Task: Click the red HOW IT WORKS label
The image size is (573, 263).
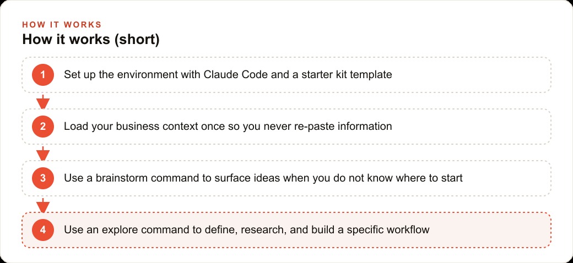Action: (62, 25)
